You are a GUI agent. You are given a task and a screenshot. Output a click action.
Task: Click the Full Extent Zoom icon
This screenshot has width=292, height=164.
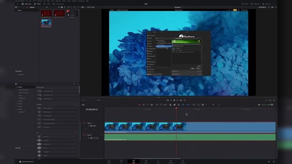click(x=194, y=105)
